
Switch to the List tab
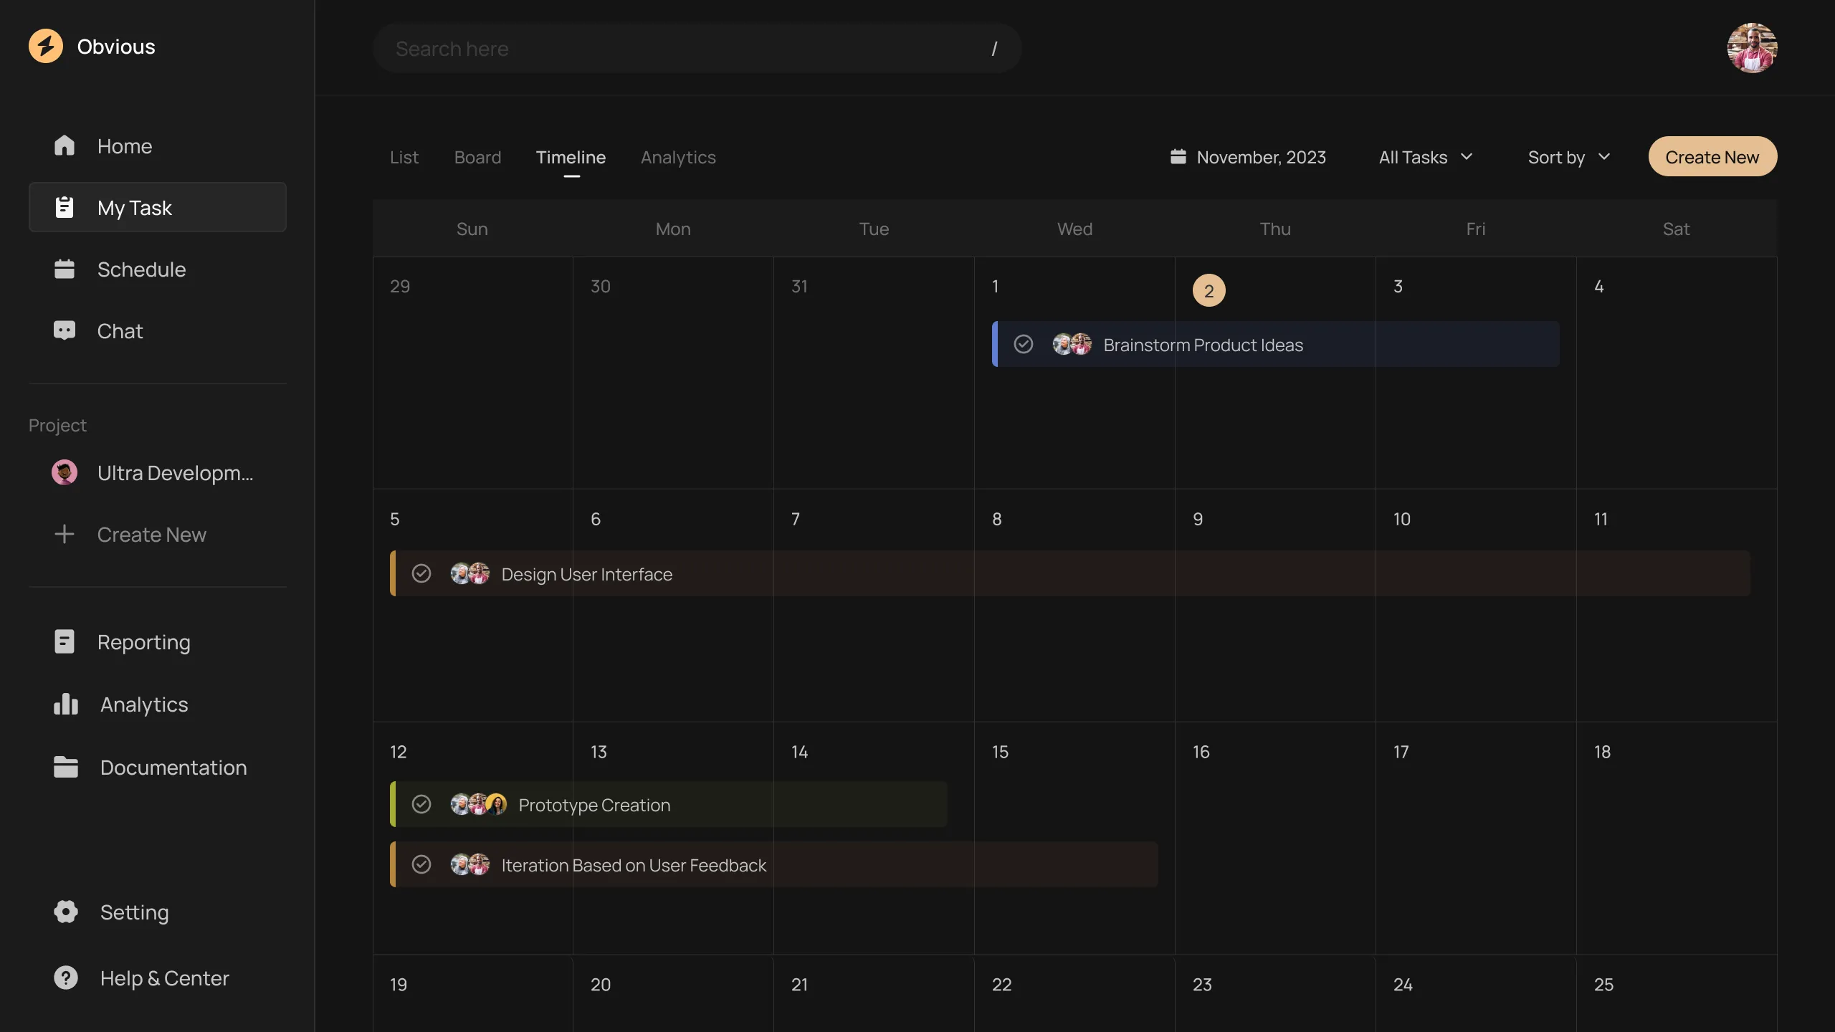(x=404, y=157)
